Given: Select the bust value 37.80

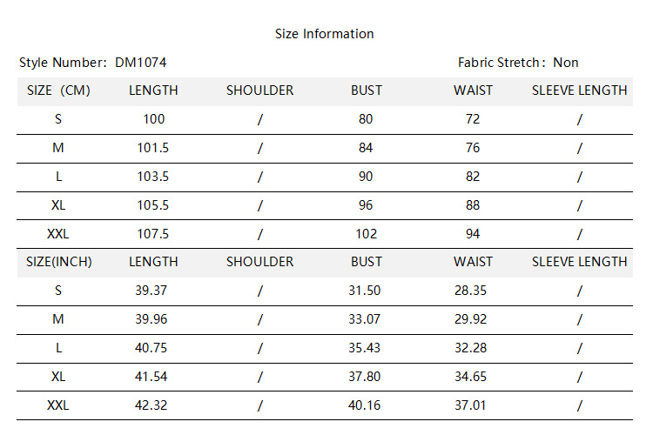Looking at the screenshot, I should [365, 377].
